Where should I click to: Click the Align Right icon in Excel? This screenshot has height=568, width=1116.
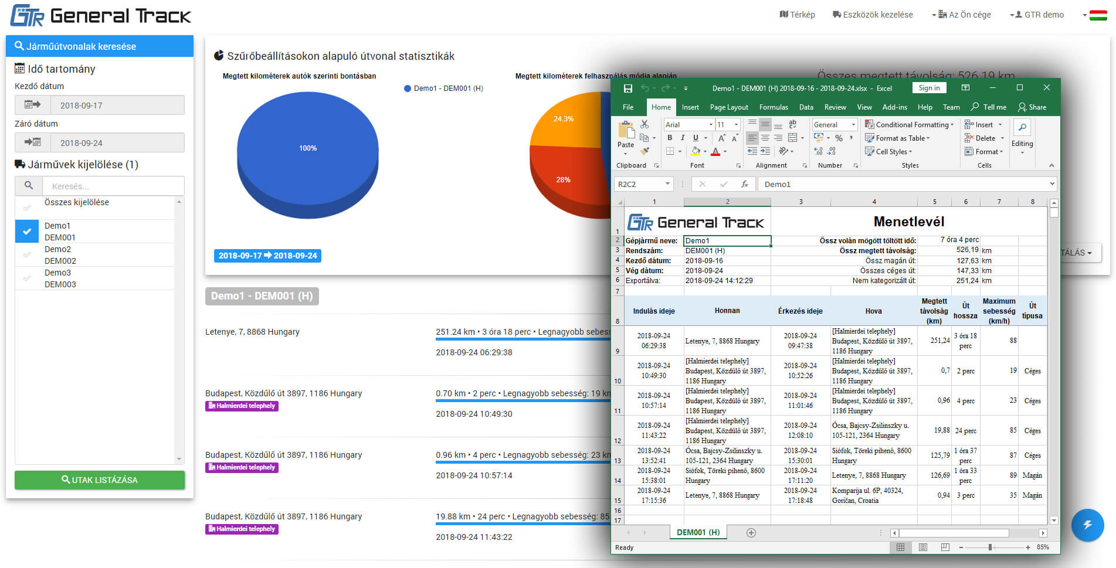click(x=778, y=138)
